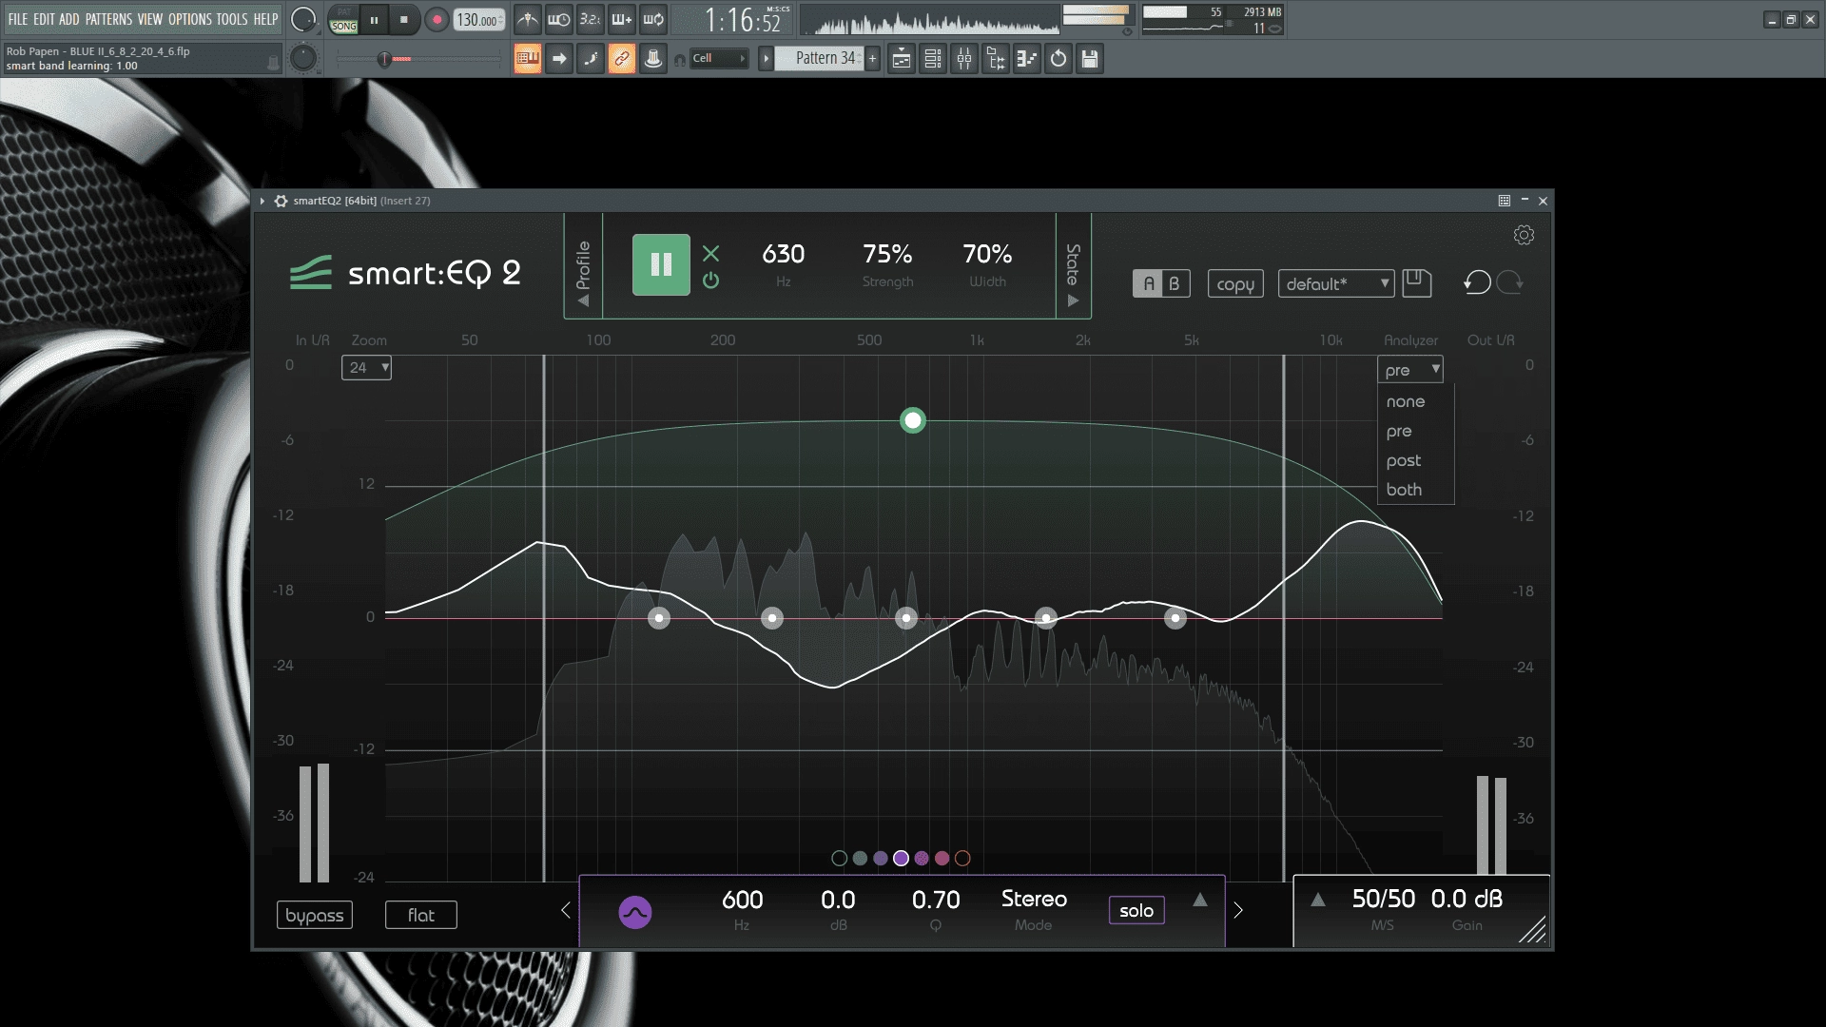The image size is (1826, 1027).
Task: Click the step editing mode icon
Action: (591, 59)
